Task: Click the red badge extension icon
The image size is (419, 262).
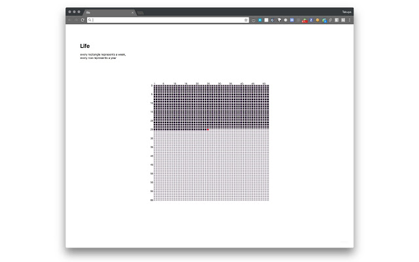Action: 304,20
